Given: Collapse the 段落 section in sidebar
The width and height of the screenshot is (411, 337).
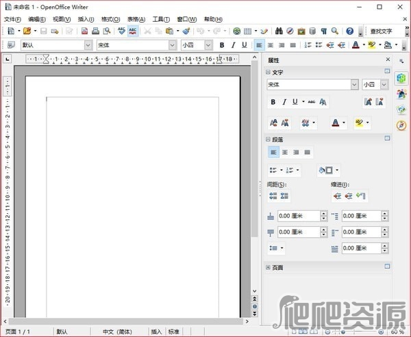Looking at the screenshot, I should coord(268,139).
